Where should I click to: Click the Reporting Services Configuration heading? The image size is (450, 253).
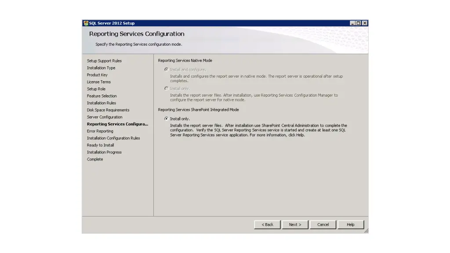coord(137,34)
